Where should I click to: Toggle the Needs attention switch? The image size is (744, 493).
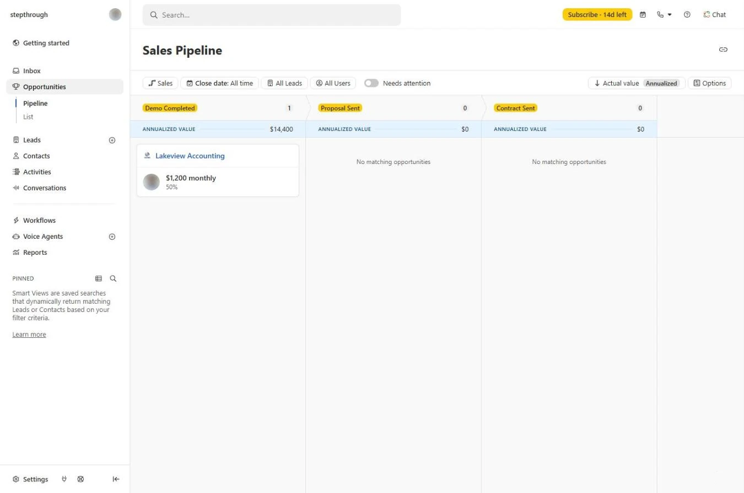(x=371, y=83)
